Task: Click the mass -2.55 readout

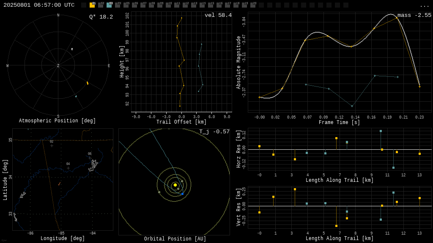Action: (x=414, y=15)
